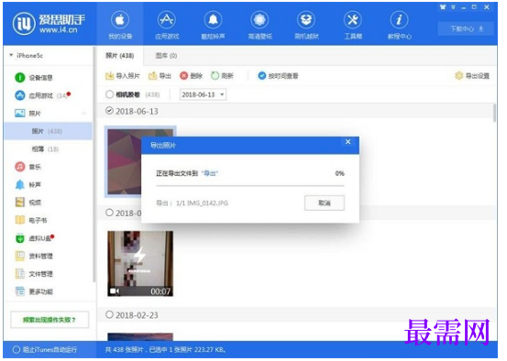The height and width of the screenshot is (361, 507).
Task: Click the "导出" folder link in dialog
Action: pyautogui.click(x=210, y=173)
